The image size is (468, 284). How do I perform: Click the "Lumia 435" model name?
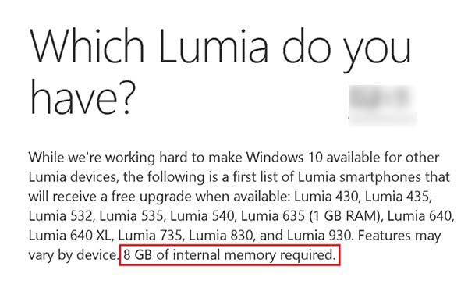[397, 197]
